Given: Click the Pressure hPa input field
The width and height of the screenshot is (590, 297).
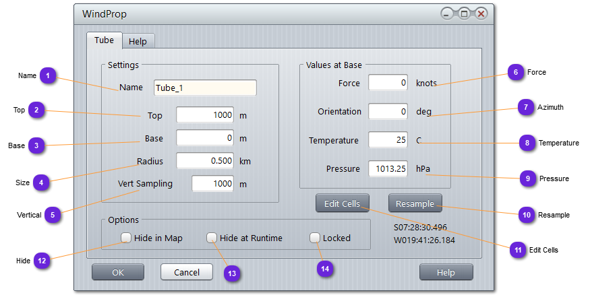Looking at the screenshot, I should click(x=388, y=168).
